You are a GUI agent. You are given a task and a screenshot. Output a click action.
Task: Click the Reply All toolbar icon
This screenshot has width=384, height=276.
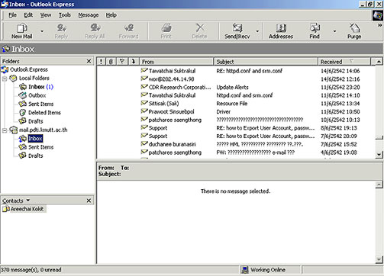[x=95, y=27]
